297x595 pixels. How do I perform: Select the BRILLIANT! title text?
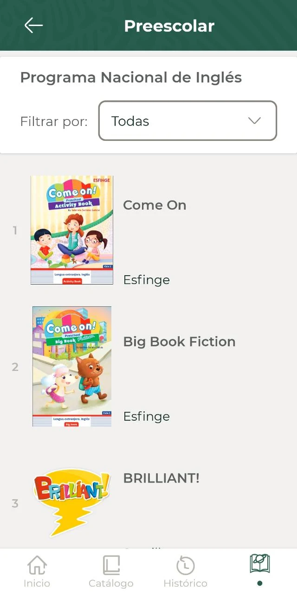tap(161, 478)
